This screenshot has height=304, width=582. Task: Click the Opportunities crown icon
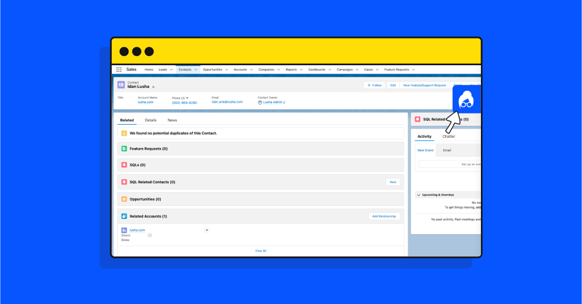(124, 199)
